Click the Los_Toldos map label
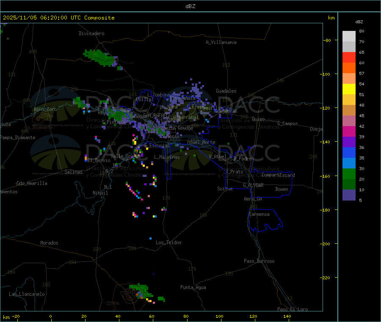Image resolution: width=381 pixels, height=322 pixels. 168,242
